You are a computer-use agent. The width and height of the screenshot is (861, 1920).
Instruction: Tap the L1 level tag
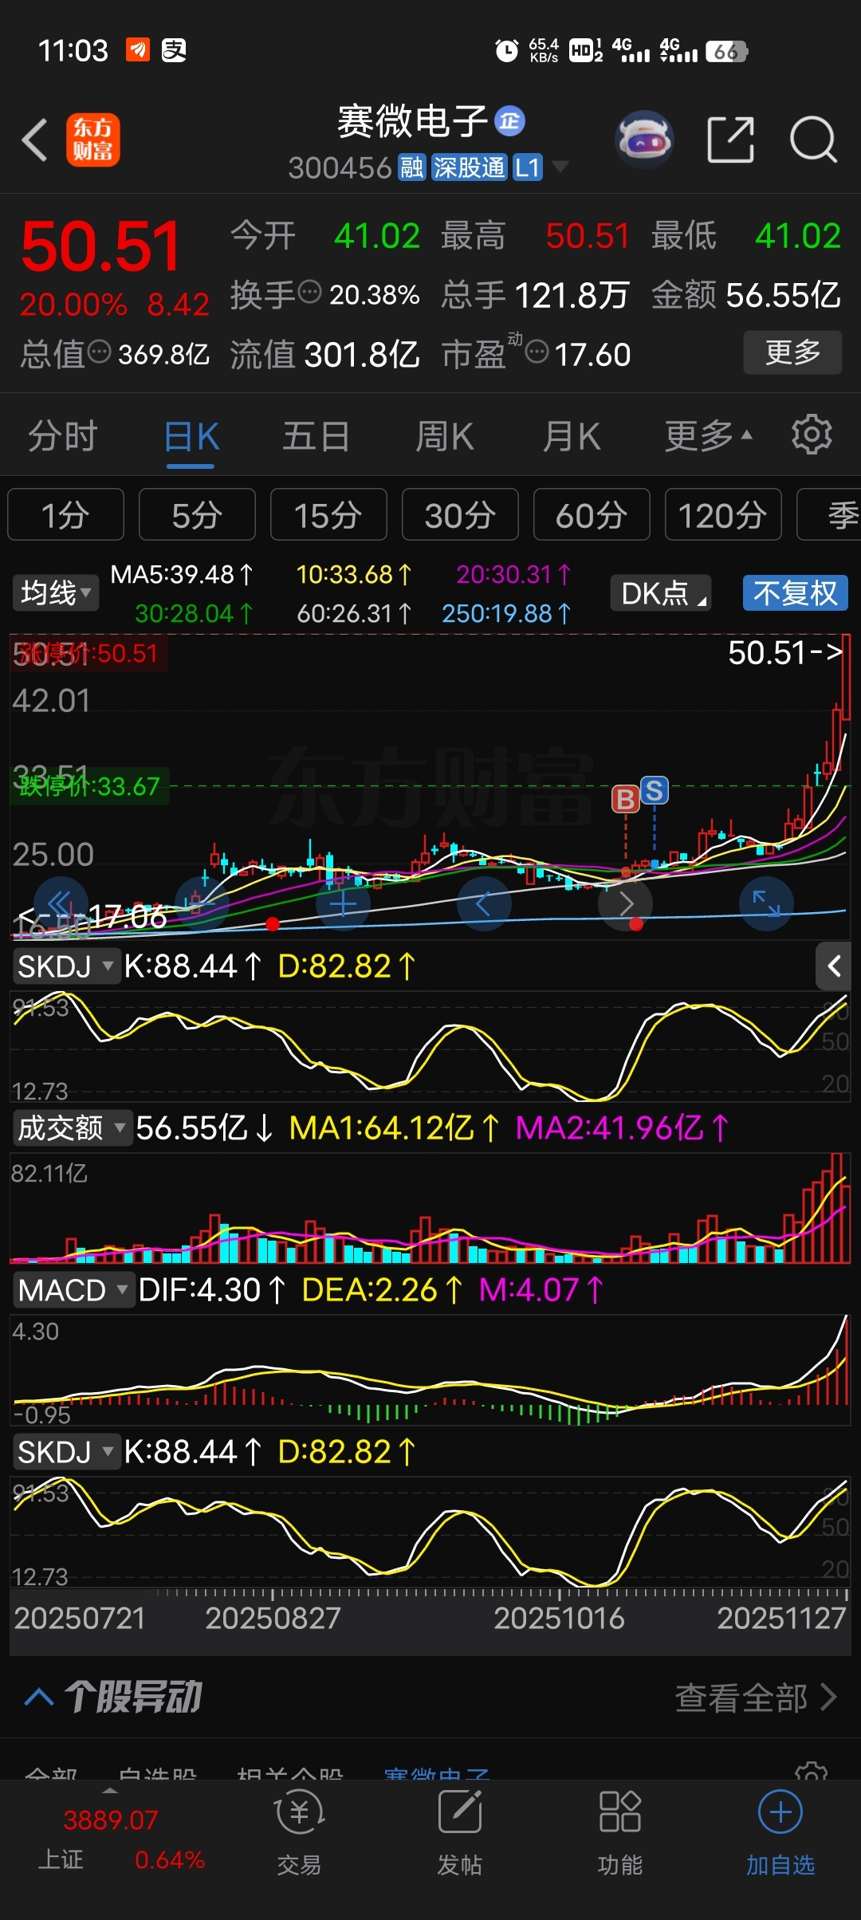point(527,167)
